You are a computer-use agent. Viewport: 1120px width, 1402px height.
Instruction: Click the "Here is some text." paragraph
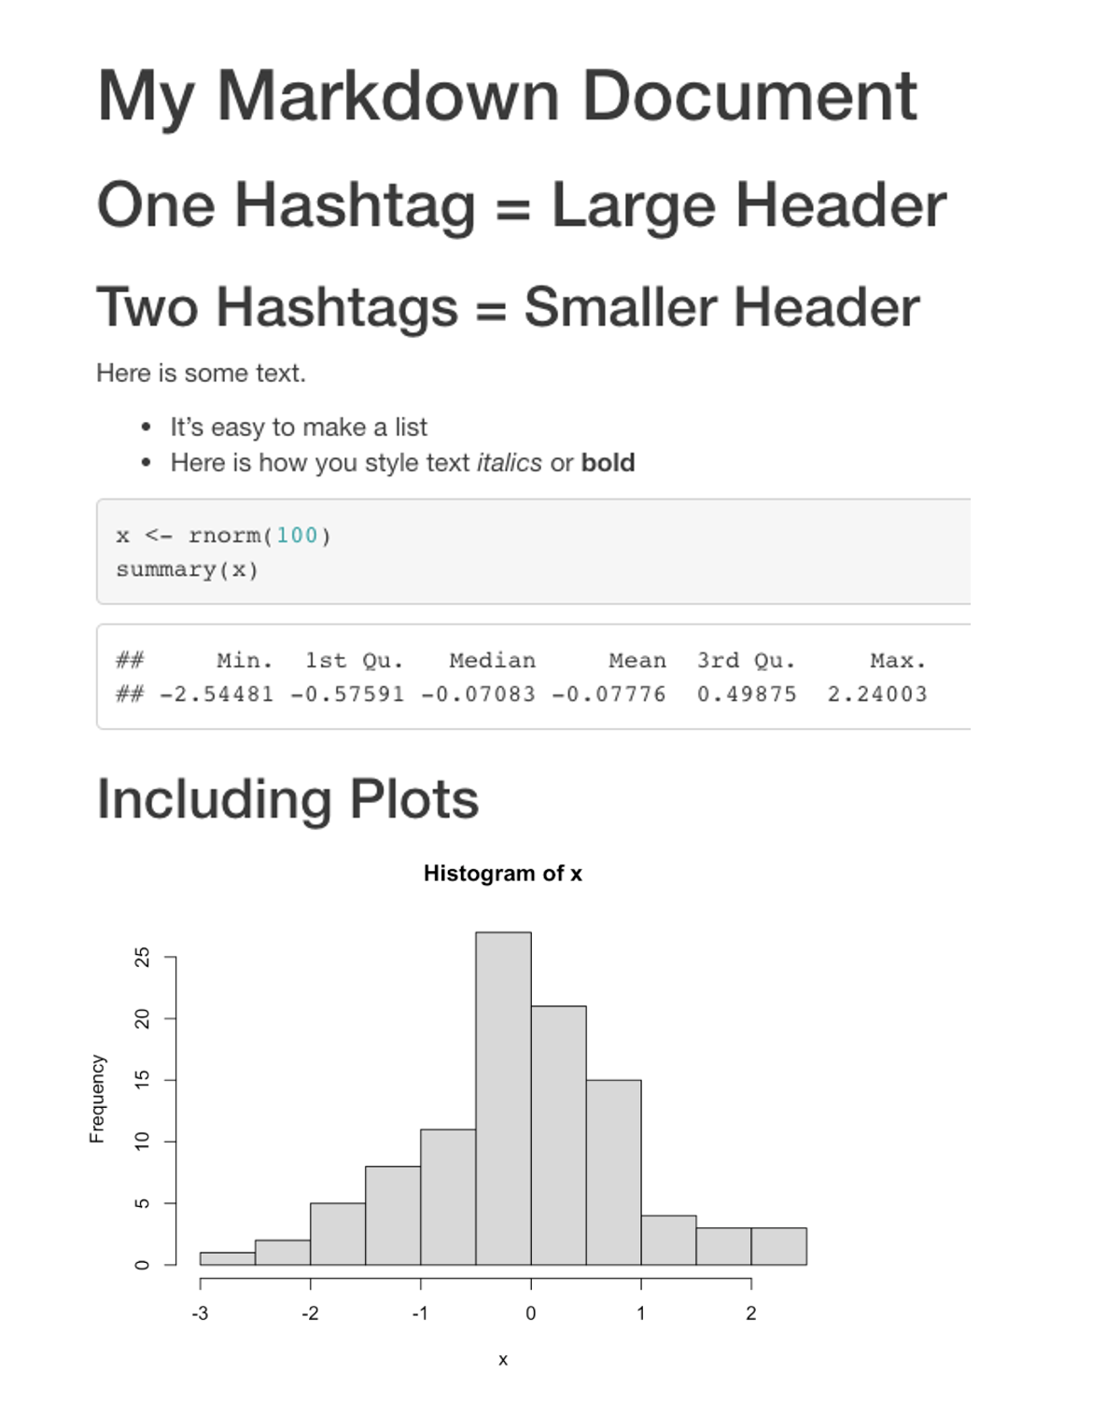coord(201,373)
